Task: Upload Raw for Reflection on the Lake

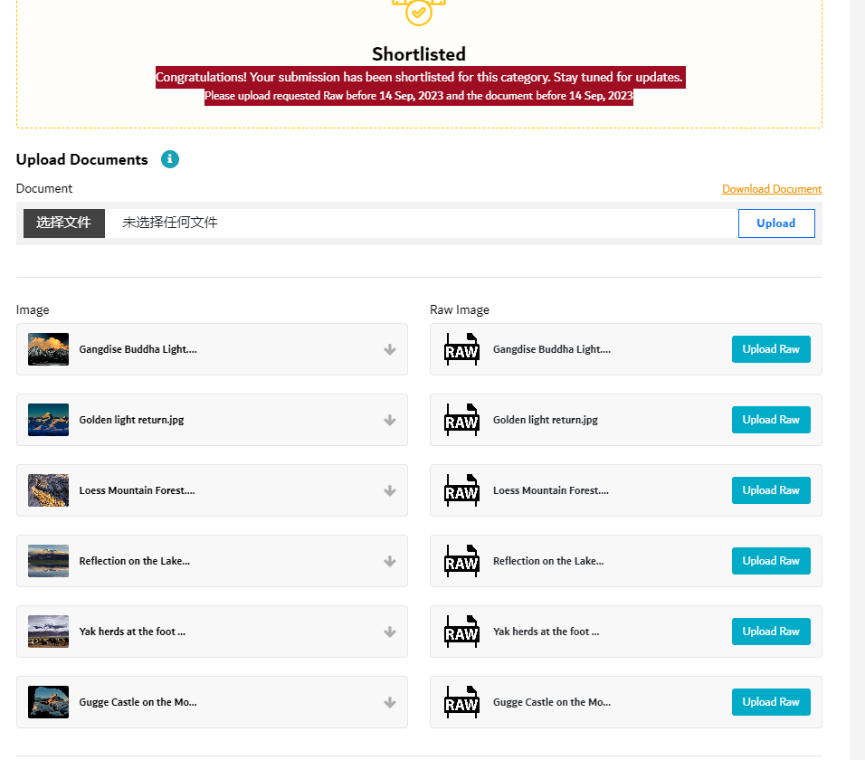Action: pyautogui.click(x=771, y=561)
